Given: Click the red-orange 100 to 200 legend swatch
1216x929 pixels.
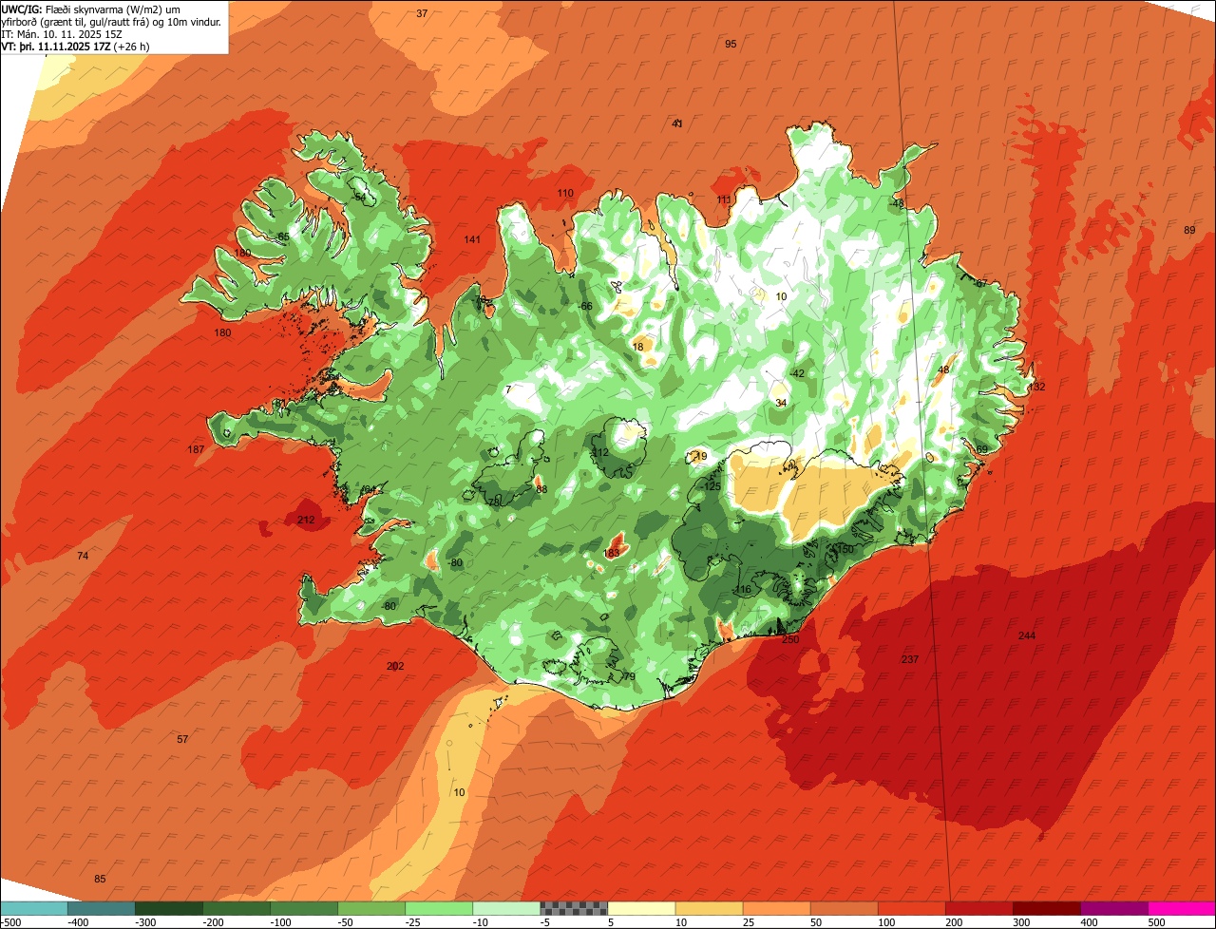Looking at the screenshot, I should click(x=910, y=908).
